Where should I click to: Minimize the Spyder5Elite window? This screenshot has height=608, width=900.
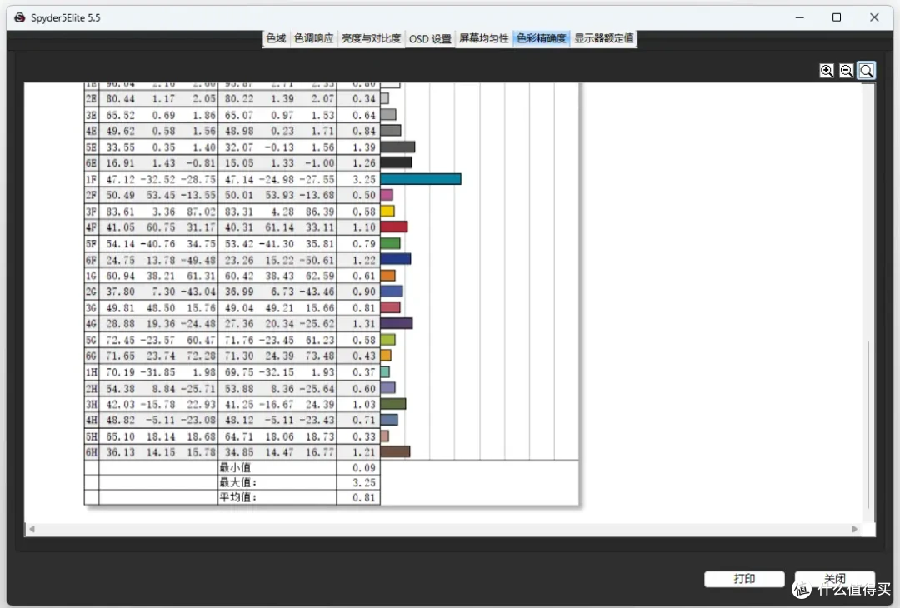(x=799, y=17)
